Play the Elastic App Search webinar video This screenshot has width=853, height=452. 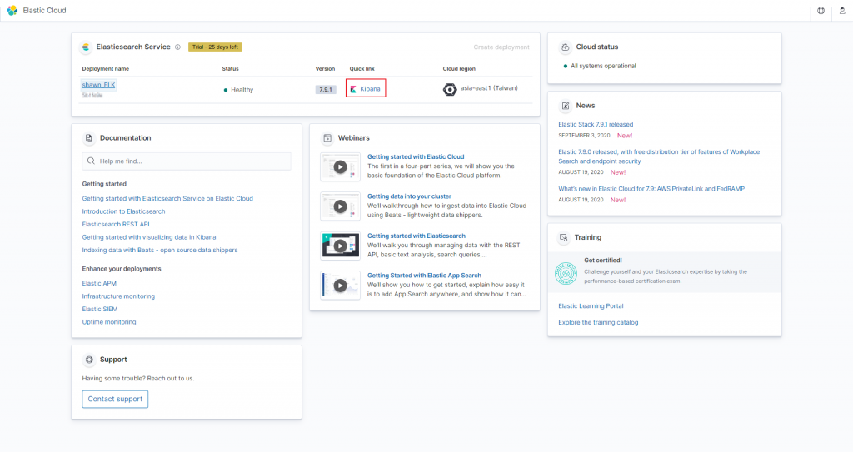340,286
